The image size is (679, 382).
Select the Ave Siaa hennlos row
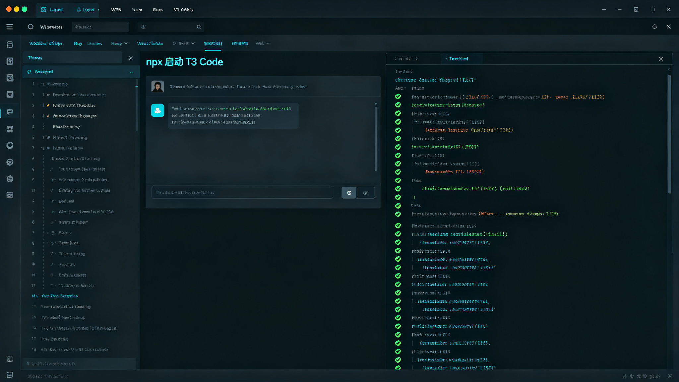click(x=60, y=296)
